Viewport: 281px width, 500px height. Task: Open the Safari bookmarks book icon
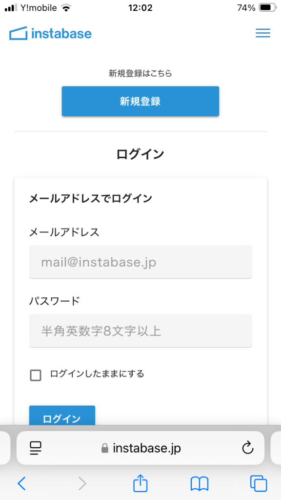(199, 484)
